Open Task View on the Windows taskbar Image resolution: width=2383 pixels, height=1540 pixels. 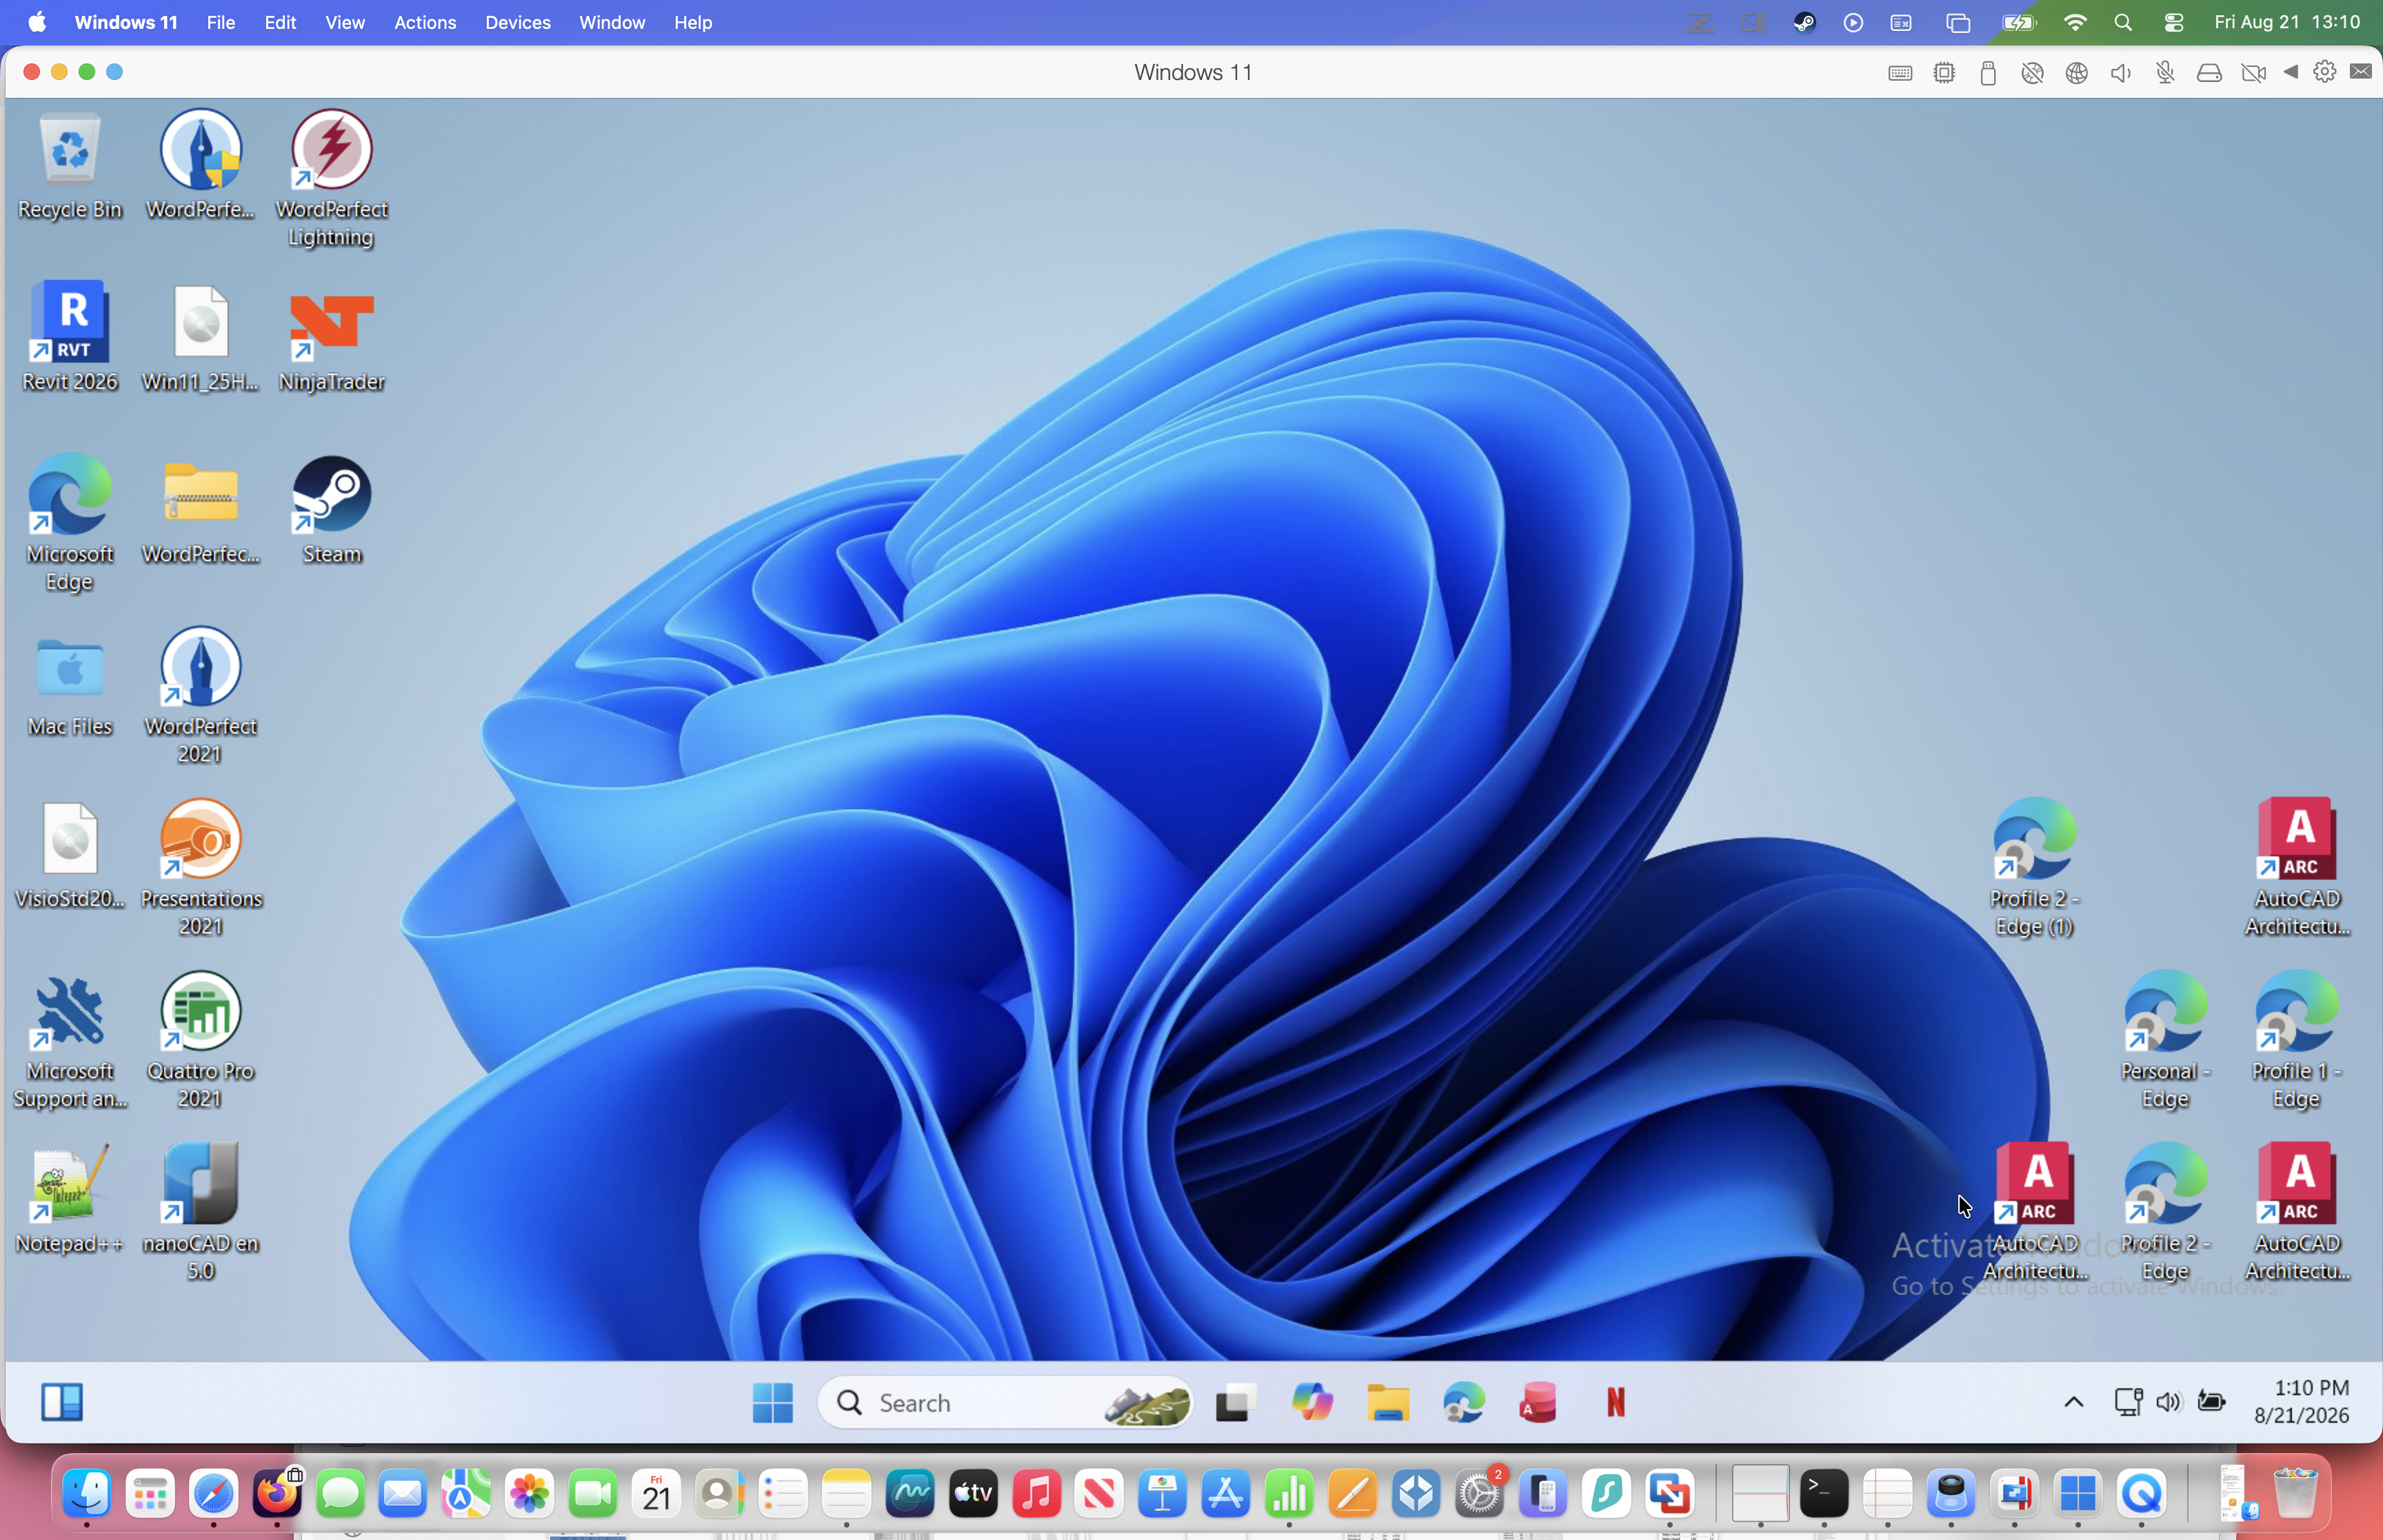[1236, 1402]
